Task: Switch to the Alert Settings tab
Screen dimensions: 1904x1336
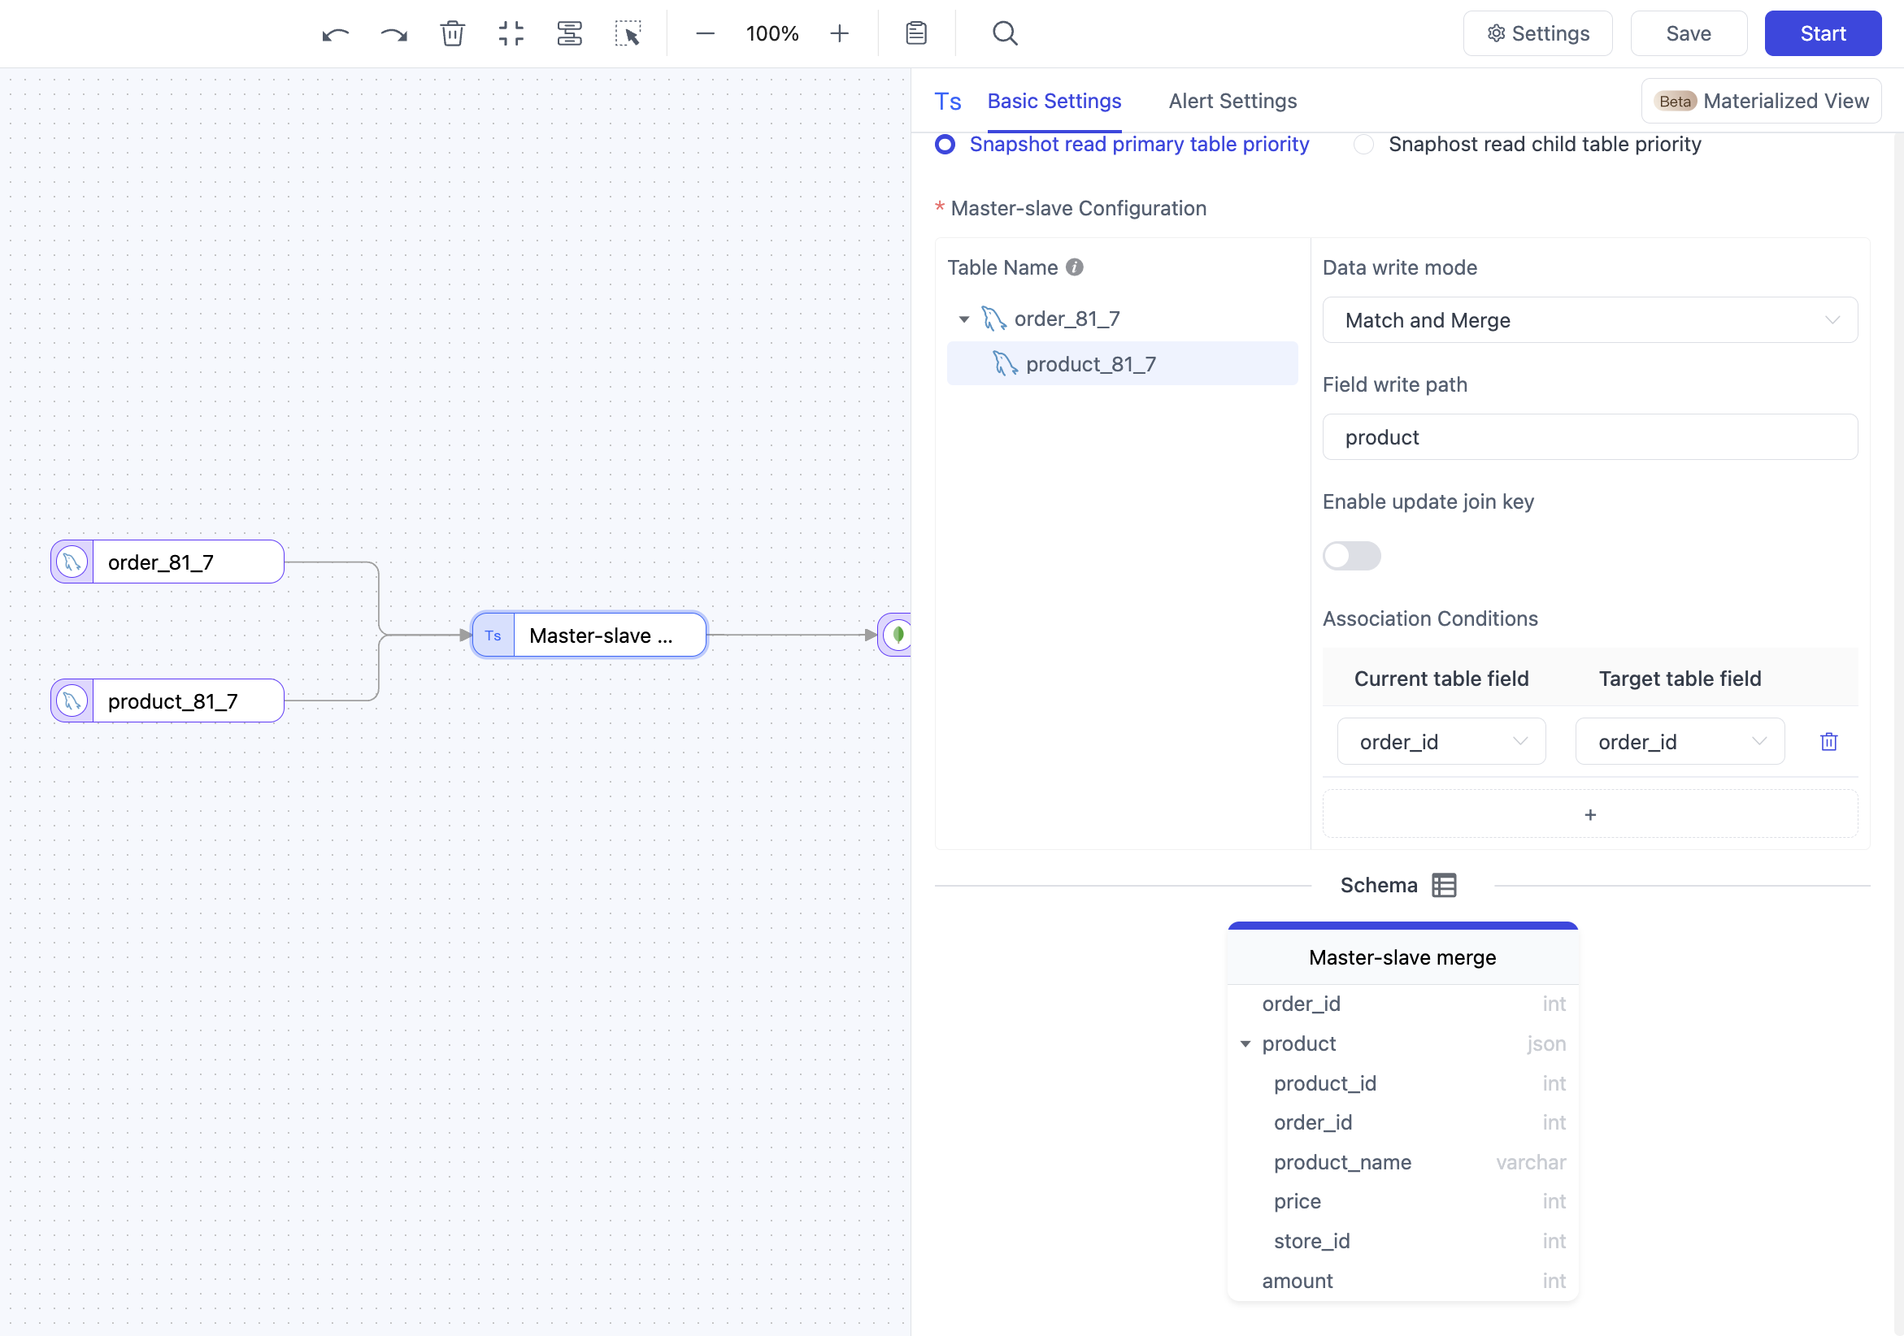Action: (1232, 101)
